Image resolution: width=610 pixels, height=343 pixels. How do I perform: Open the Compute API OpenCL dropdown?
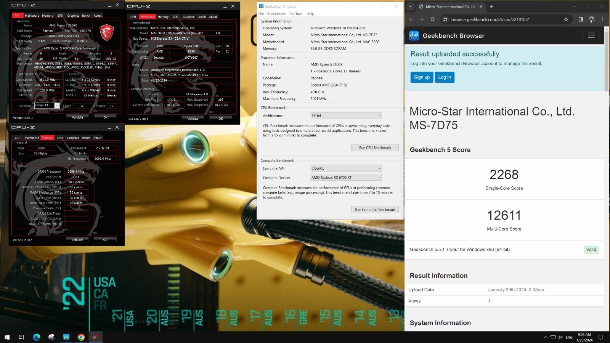(x=346, y=168)
